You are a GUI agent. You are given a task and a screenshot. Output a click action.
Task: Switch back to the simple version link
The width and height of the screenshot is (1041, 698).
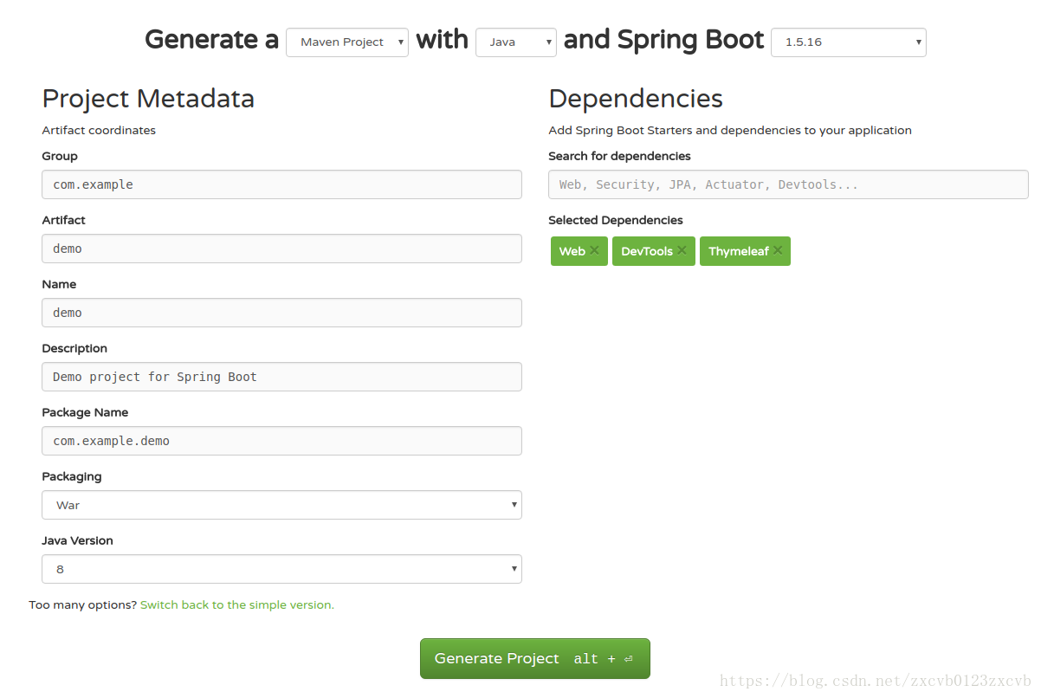[x=237, y=605]
